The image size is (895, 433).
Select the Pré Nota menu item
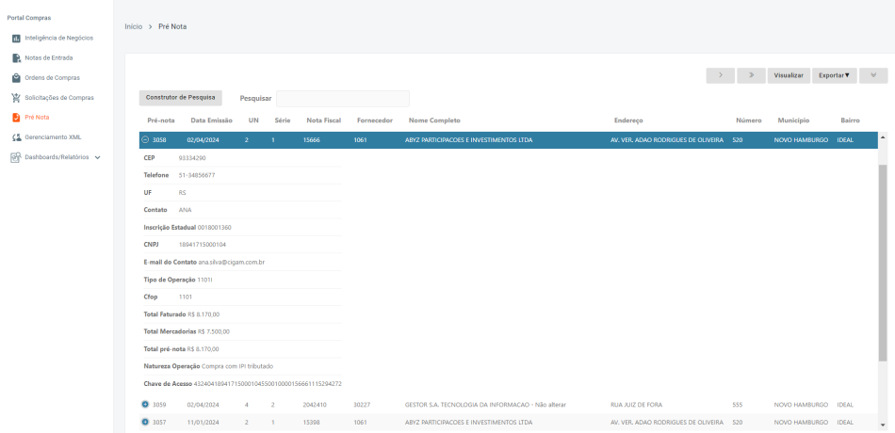37,118
